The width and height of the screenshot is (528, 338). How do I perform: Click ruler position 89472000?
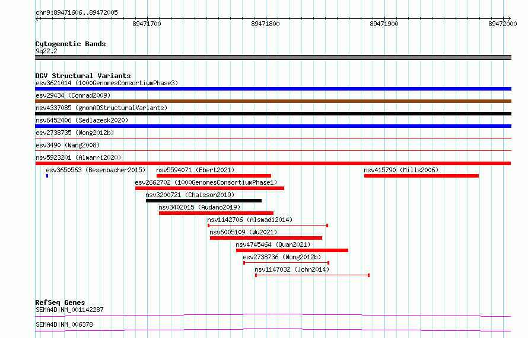[x=502, y=24]
